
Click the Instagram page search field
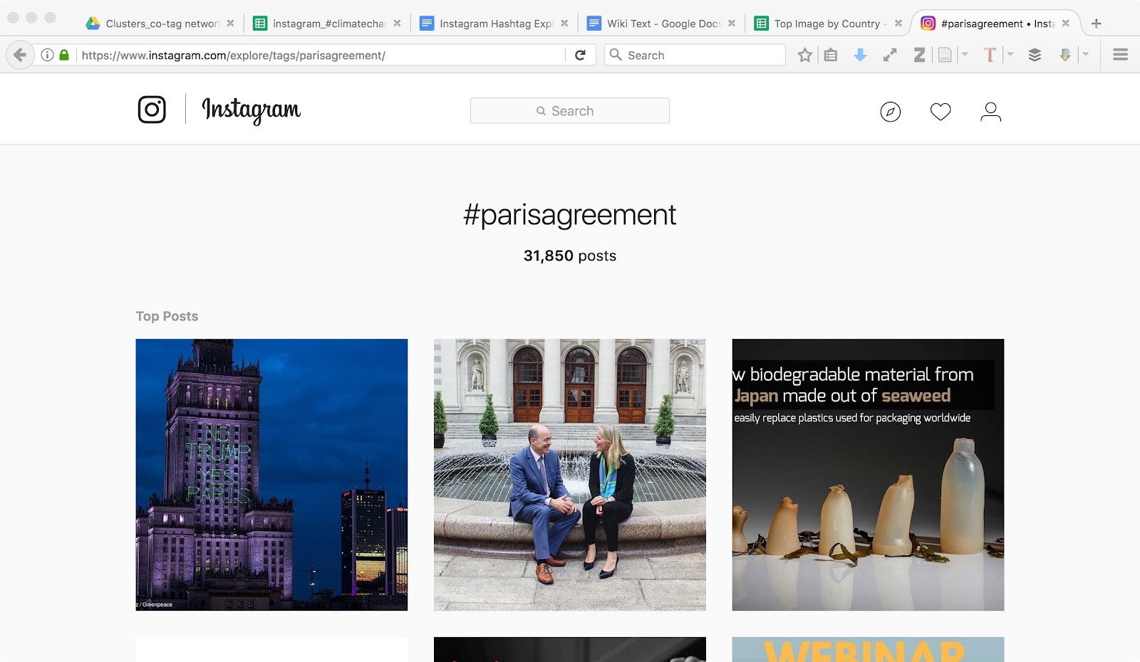570,110
